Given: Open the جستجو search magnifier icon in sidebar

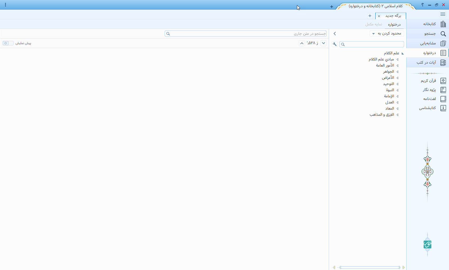Looking at the screenshot, I should [443, 34].
